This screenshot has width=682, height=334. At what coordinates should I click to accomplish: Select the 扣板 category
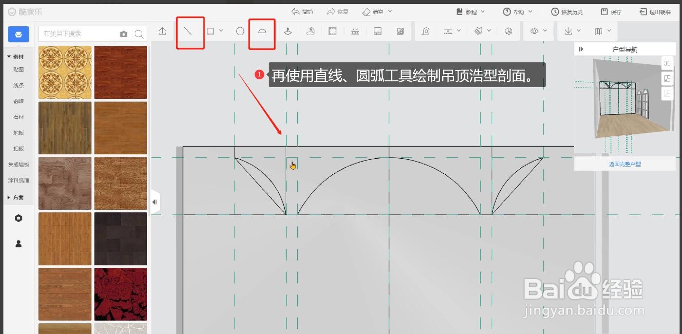(x=18, y=148)
